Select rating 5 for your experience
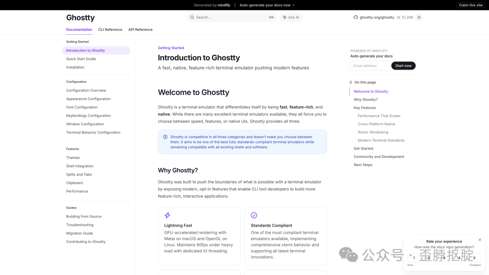Image resolution: width=489 pixels, height=275 pixels. (474, 257)
